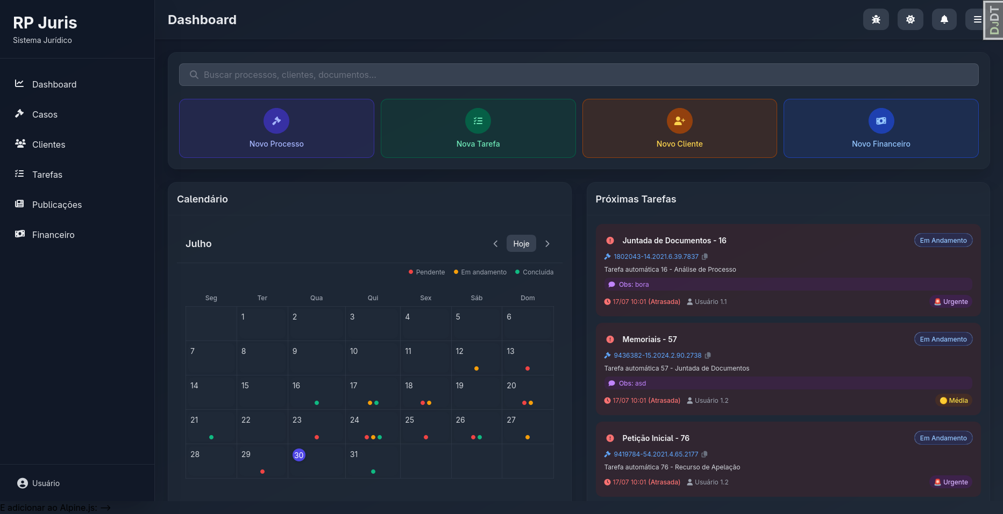Select the Casos gavel icon in the sidebar

19,114
